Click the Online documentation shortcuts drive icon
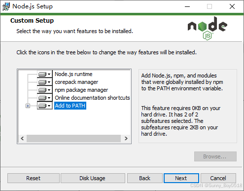This screenshot has width=244, height=191. pyautogui.click(x=42, y=98)
